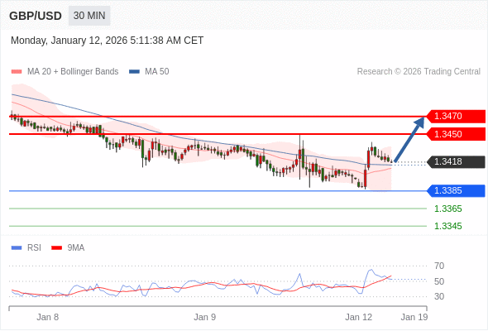Click the RSI 30 level label

[x=439, y=296]
